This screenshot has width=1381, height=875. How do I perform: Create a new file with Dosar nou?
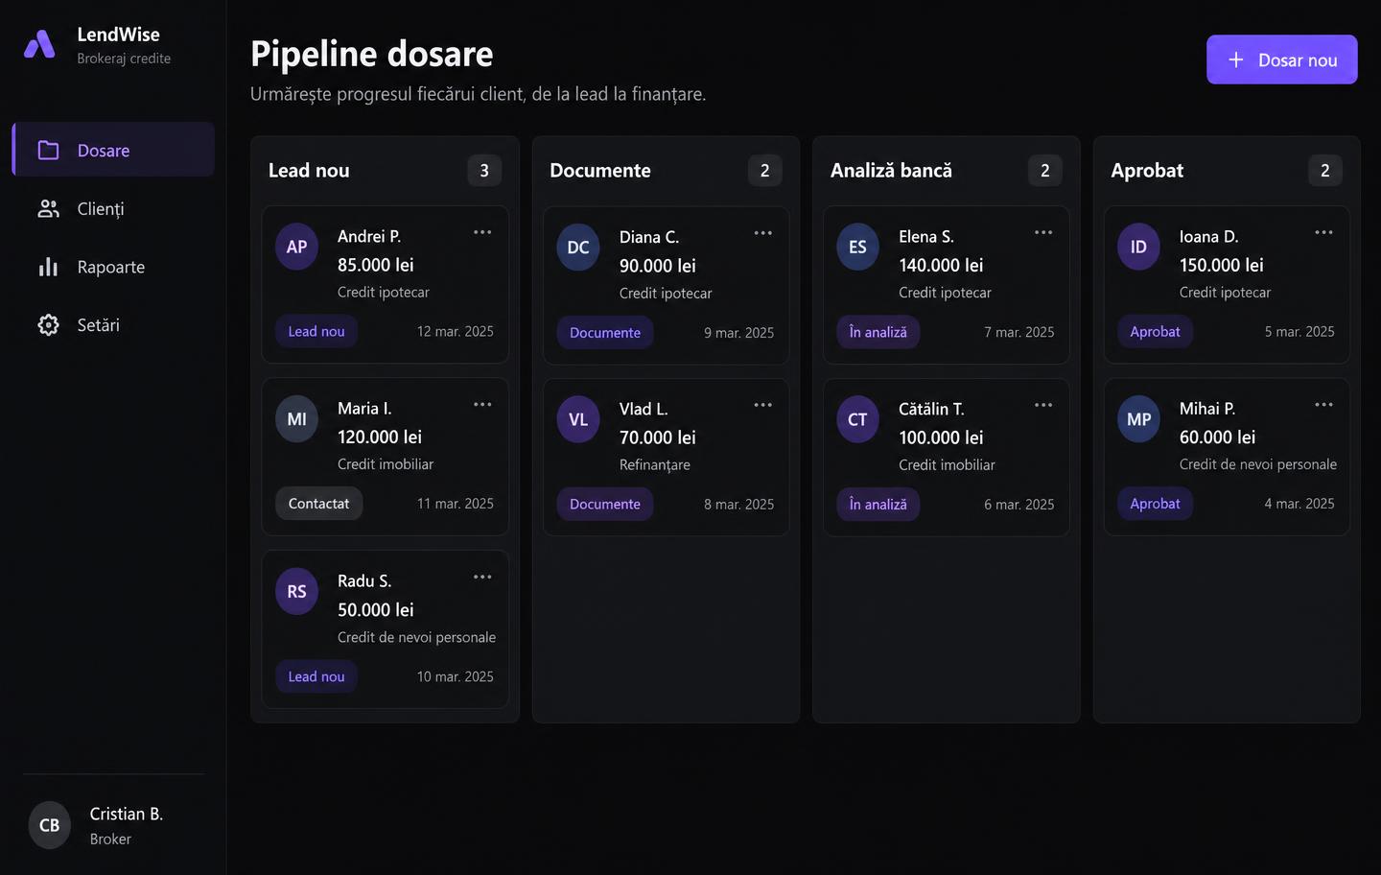[1281, 59]
